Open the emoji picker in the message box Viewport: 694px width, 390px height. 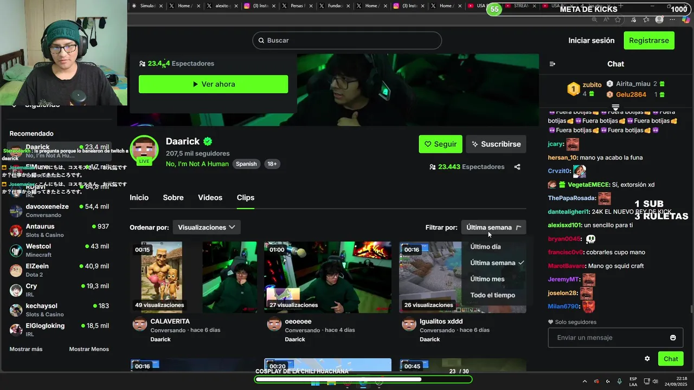(673, 337)
